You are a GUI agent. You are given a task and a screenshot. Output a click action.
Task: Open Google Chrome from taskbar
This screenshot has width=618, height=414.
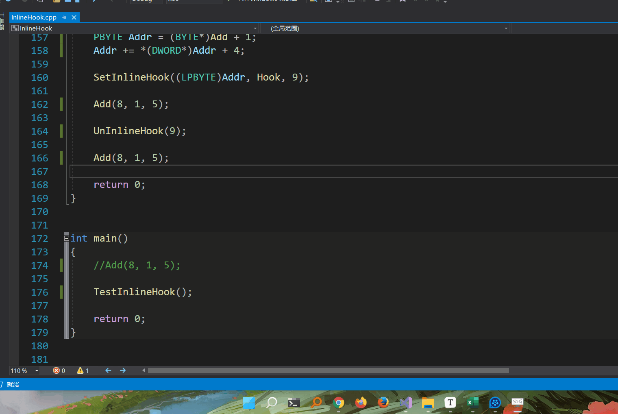point(338,403)
